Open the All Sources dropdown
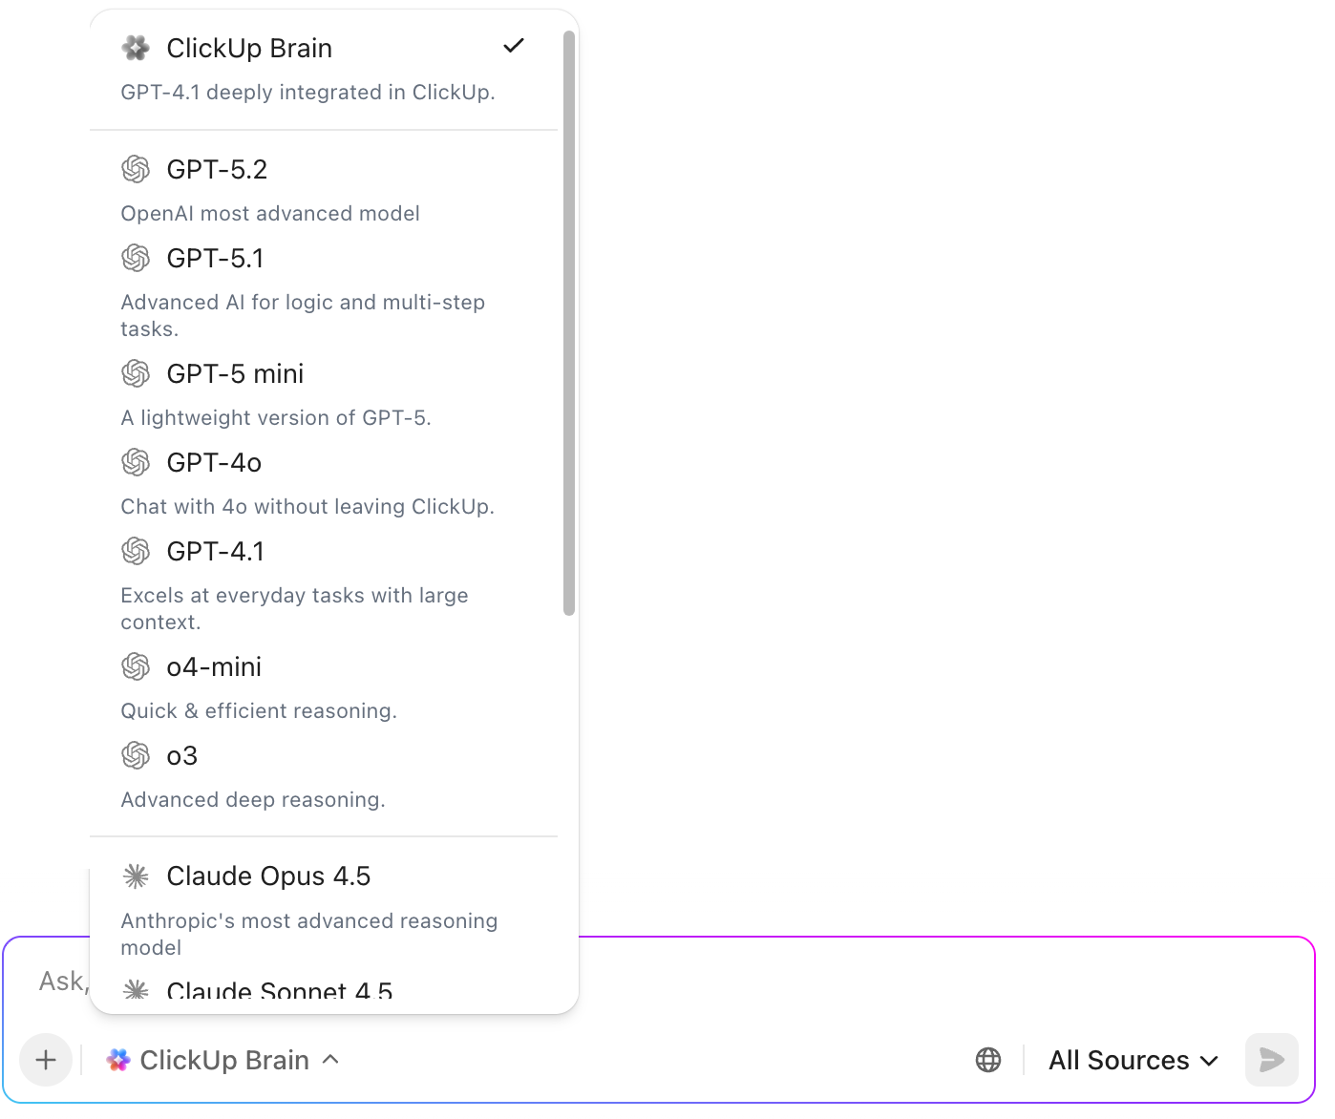This screenshot has width=1335, height=1119. click(1133, 1060)
